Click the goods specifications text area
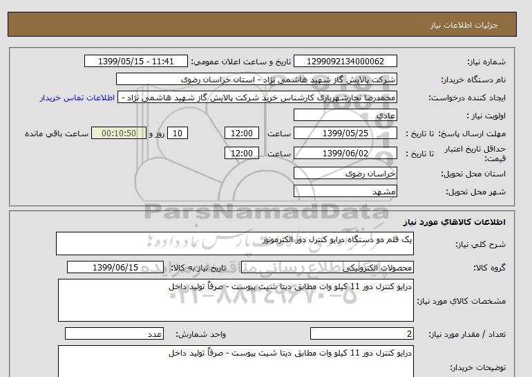The width and height of the screenshot is (532, 377). [x=236, y=300]
